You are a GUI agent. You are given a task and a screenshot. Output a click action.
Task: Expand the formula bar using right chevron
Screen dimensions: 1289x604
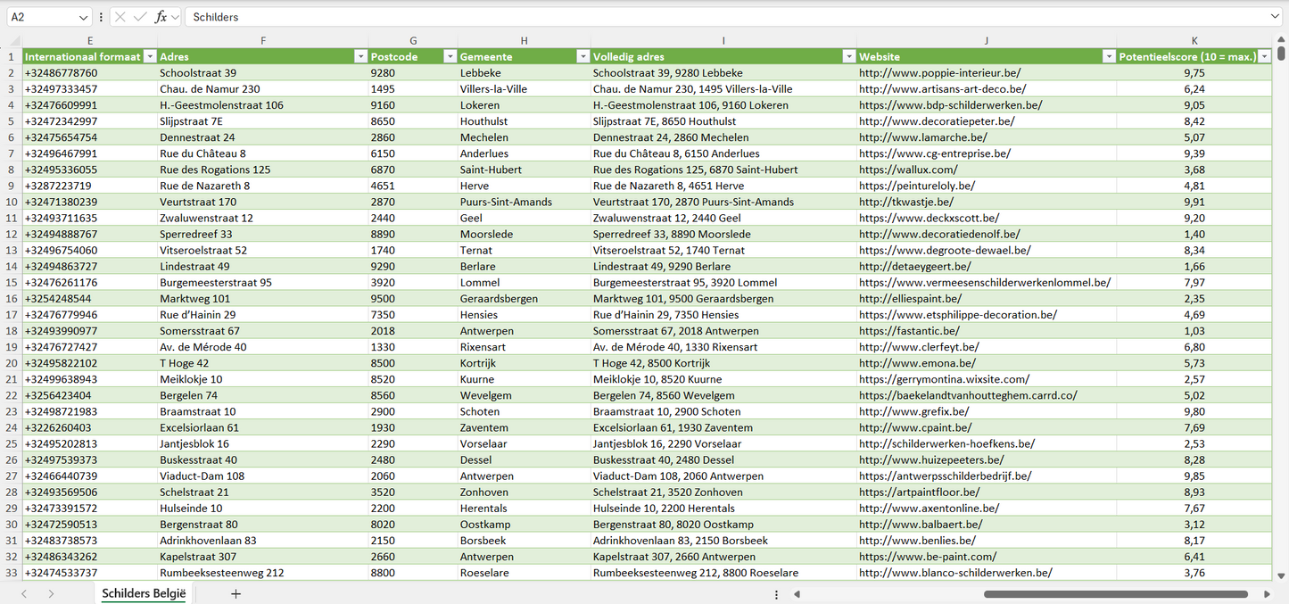tap(1276, 17)
